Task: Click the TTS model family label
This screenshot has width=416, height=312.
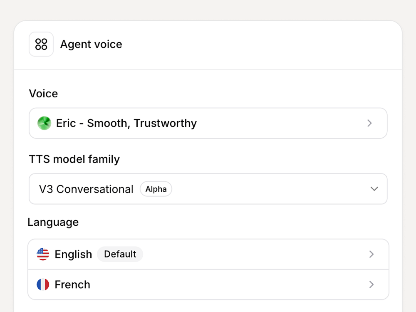Action: (x=74, y=159)
